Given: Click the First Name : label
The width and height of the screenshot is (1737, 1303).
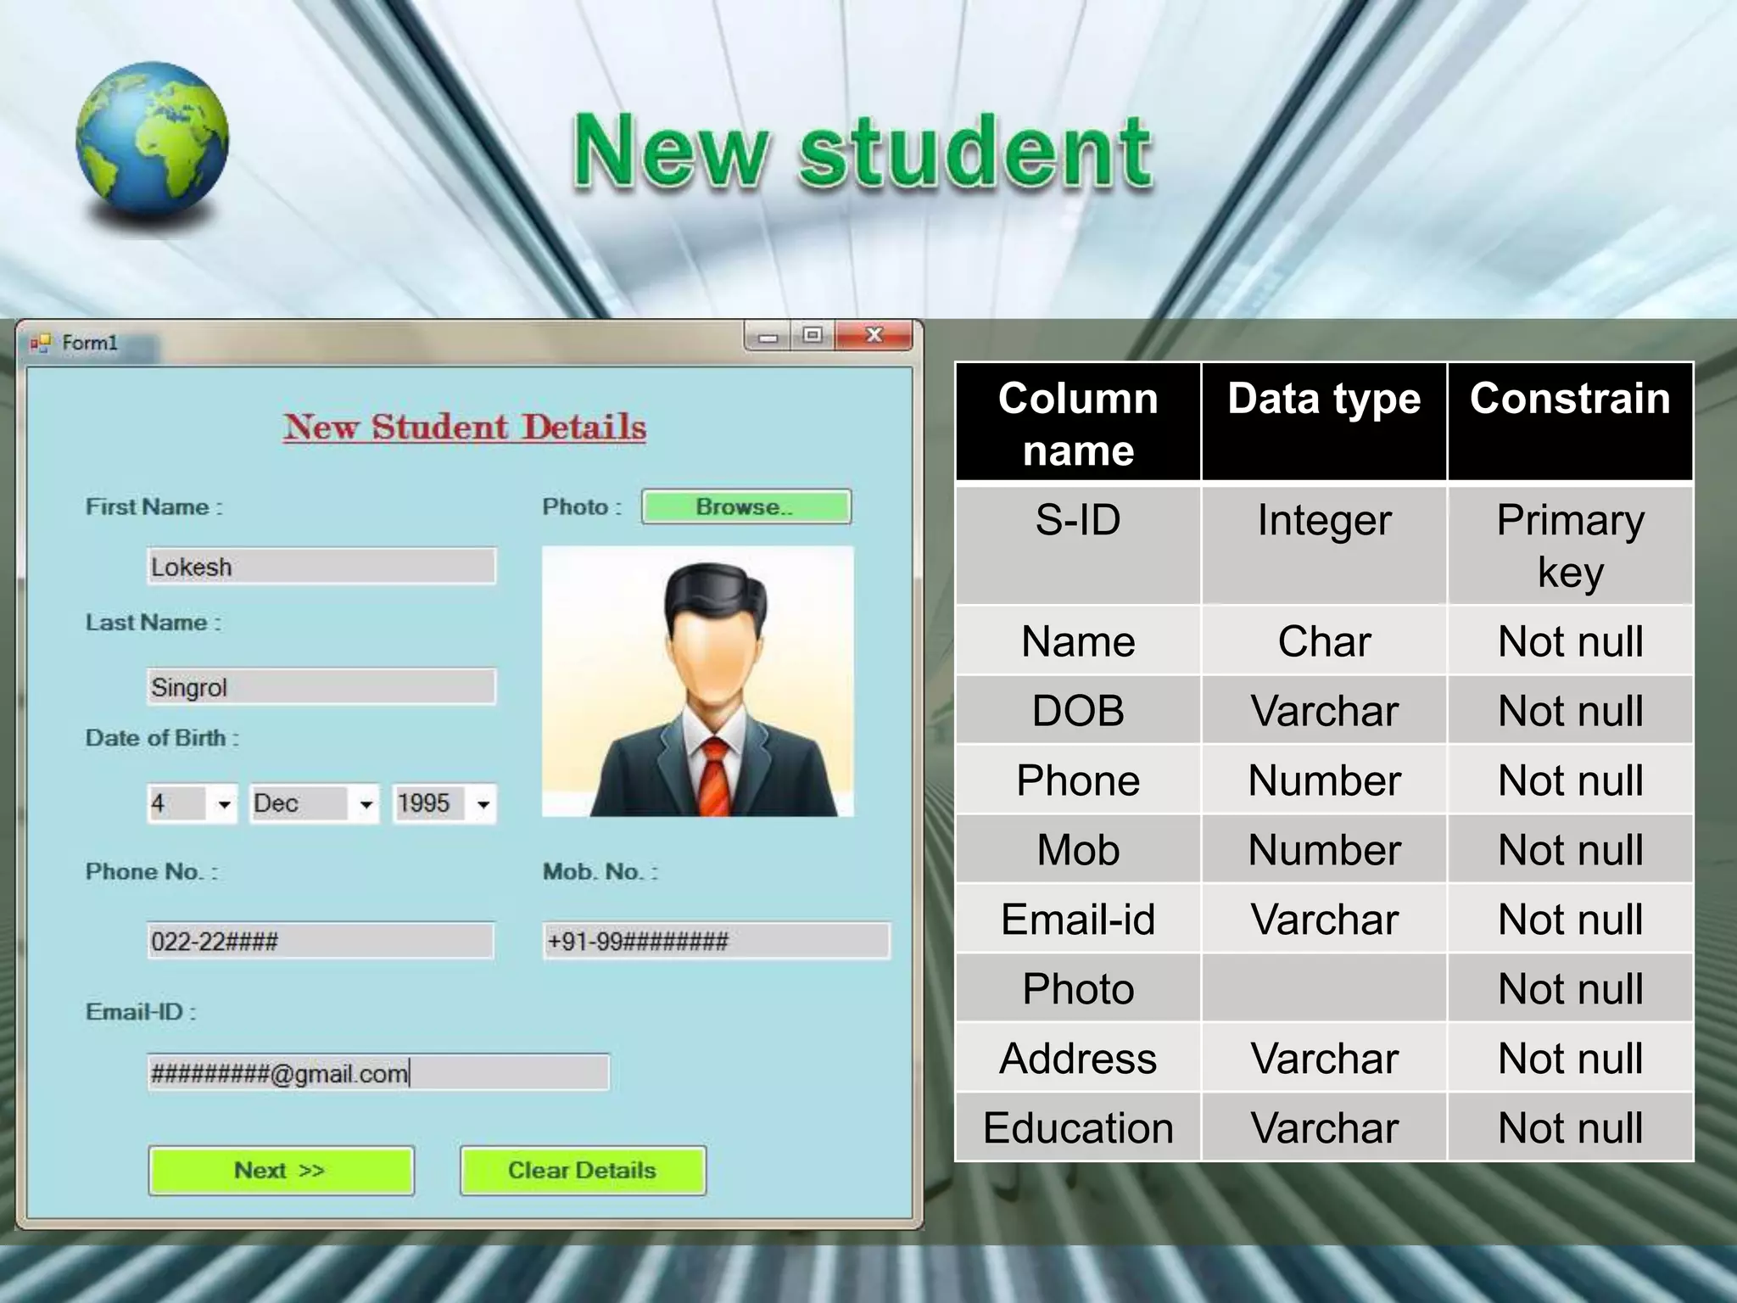Looking at the screenshot, I should [x=154, y=507].
